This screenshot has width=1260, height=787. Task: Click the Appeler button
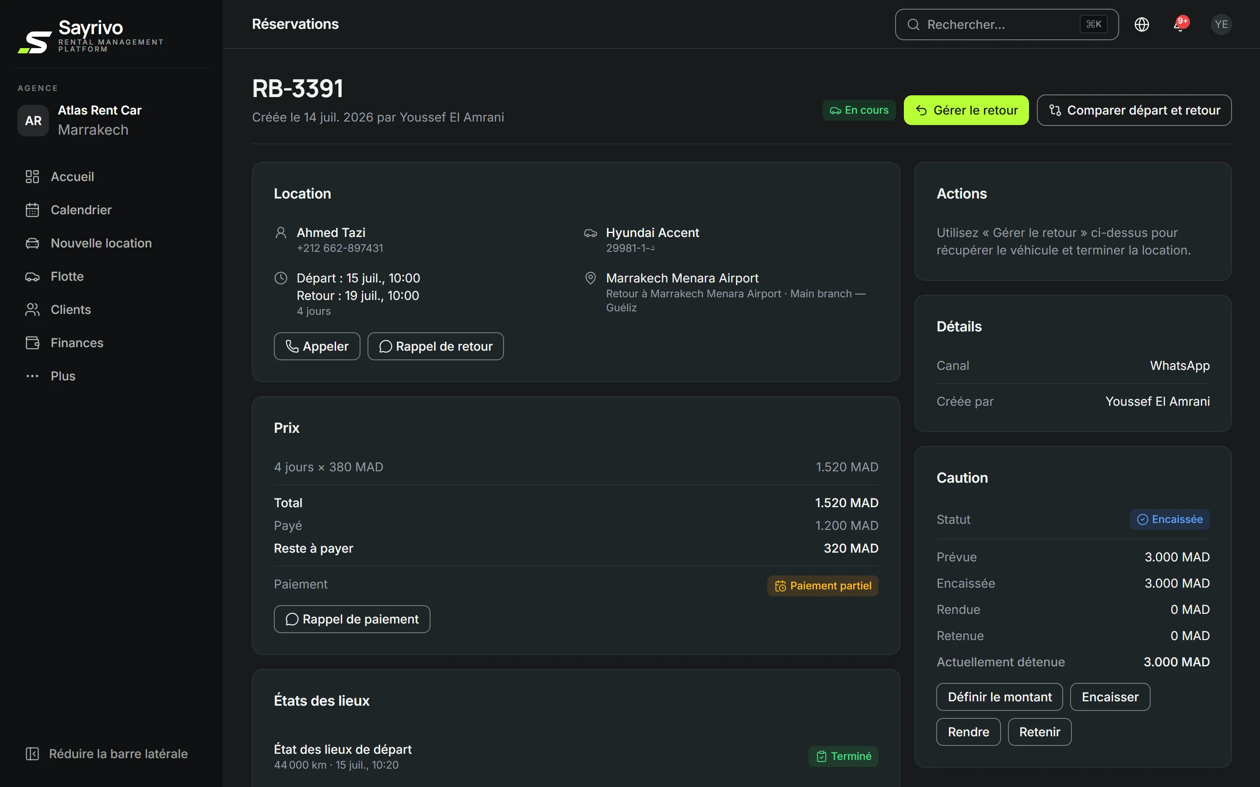[x=317, y=346]
